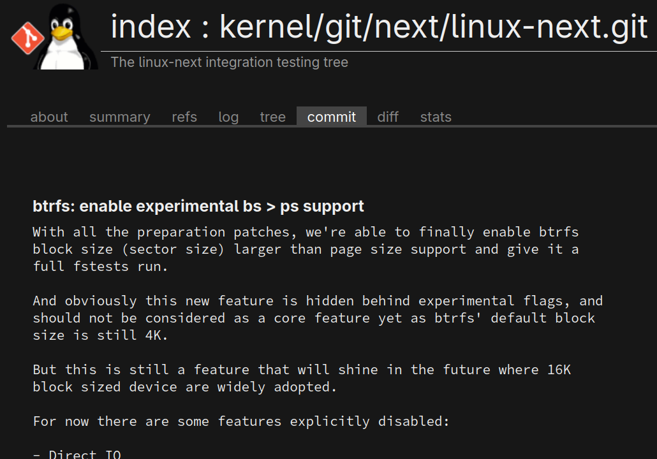The width and height of the screenshot is (657, 459).
Task: Click the 'full fstests run.' text line
Action: (x=101, y=266)
